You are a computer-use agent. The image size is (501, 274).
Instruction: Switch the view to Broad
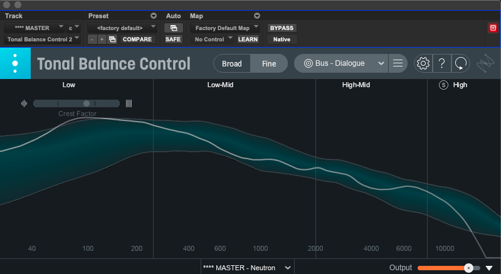(x=231, y=63)
